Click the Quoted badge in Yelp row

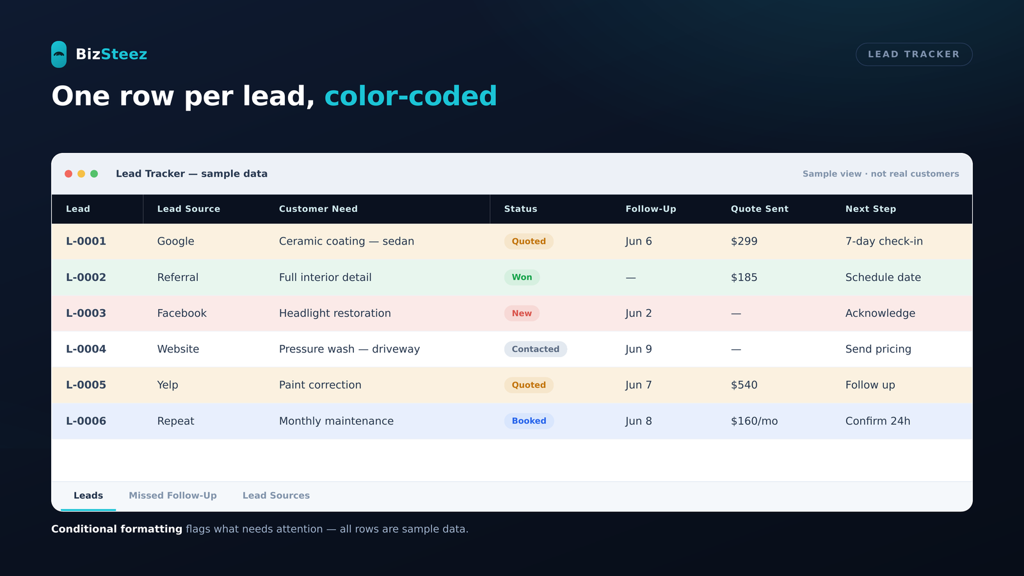529,385
